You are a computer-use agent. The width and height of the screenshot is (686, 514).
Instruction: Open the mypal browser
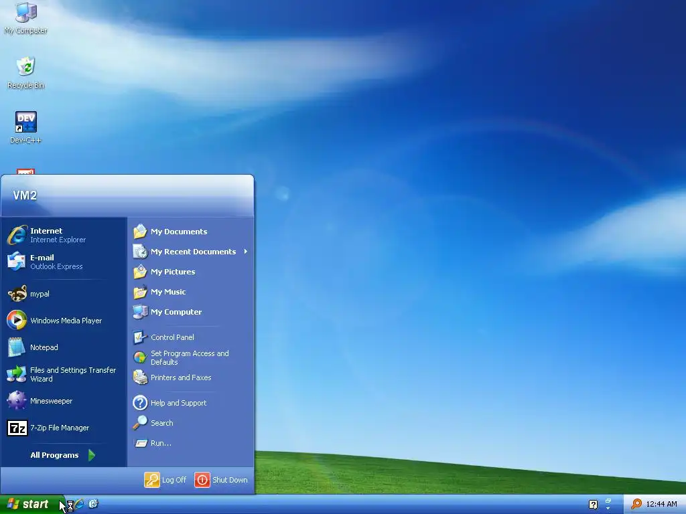64,294
